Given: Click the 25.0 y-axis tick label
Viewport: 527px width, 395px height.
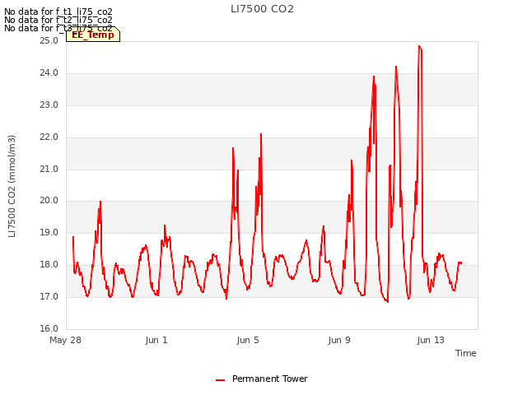Looking at the screenshot, I should coord(49,41).
